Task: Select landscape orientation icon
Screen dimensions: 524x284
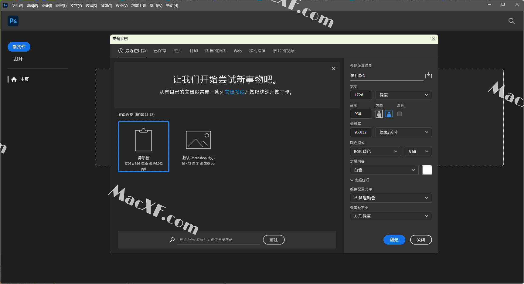Action: click(x=389, y=114)
